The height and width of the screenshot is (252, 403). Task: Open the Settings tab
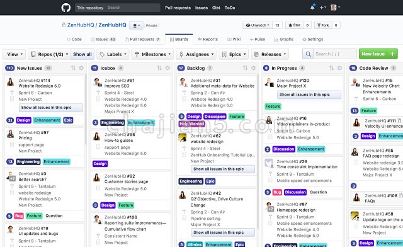tap(312, 39)
